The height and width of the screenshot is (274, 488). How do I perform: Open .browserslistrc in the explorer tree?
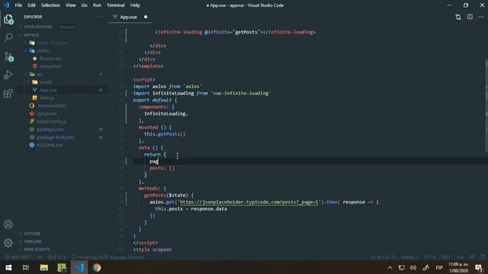pos(52,106)
